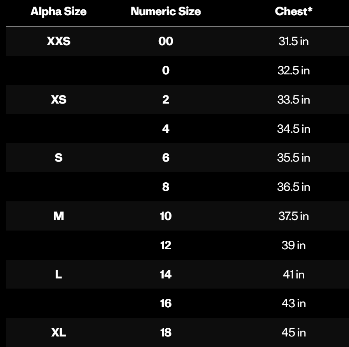
Task: Click numeric size 8
Action: [x=166, y=187]
